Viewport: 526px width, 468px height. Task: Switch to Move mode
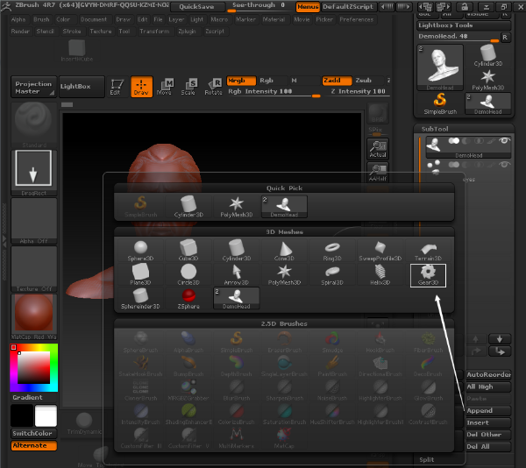[x=165, y=87]
